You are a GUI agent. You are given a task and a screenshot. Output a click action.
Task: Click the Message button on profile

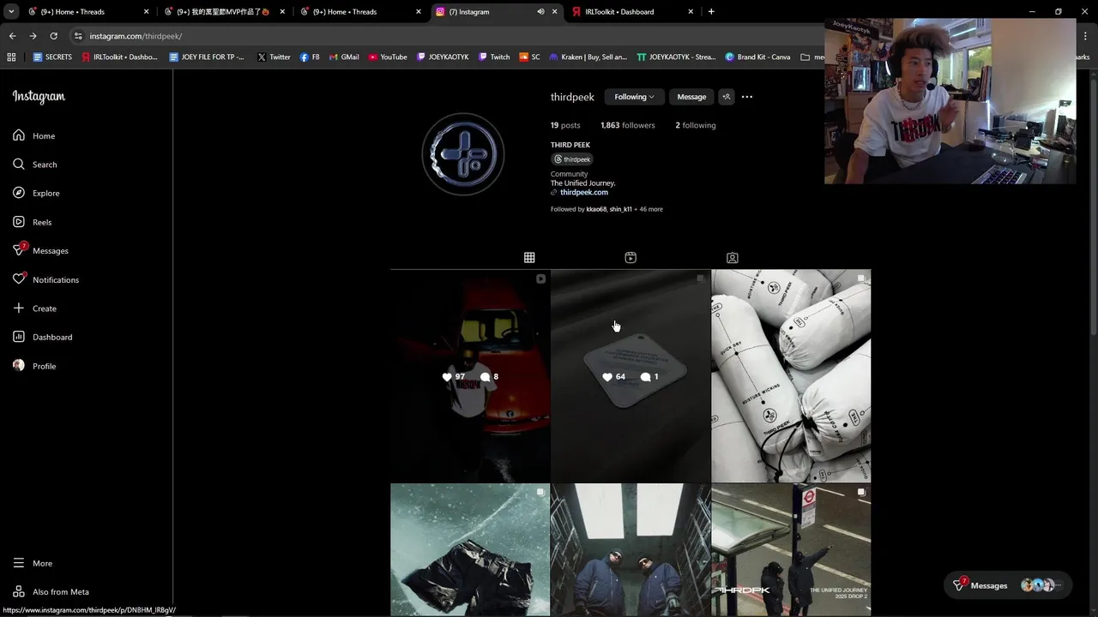coord(691,97)
